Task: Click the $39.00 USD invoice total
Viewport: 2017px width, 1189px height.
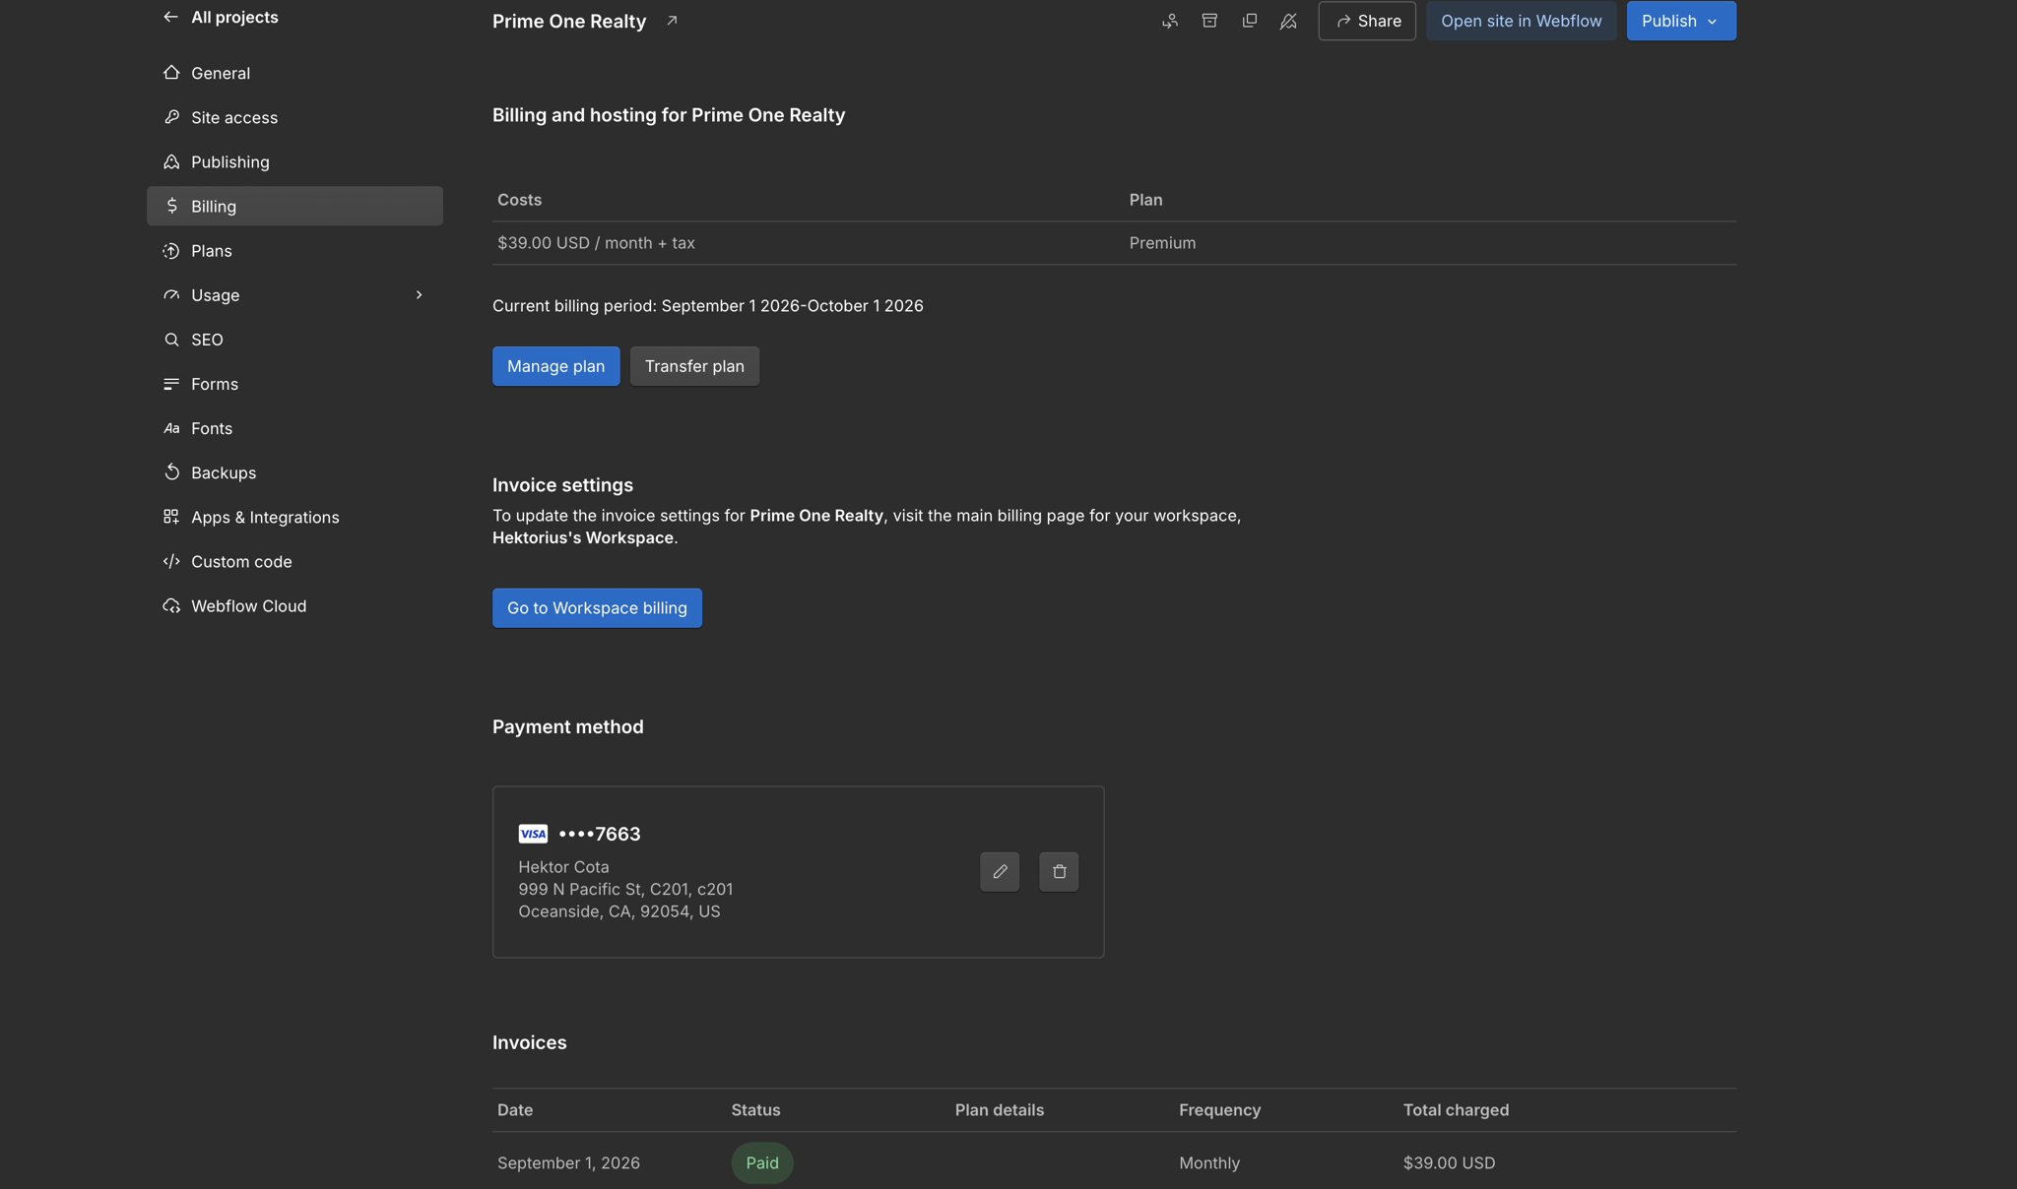Action: point(1449,1162)
